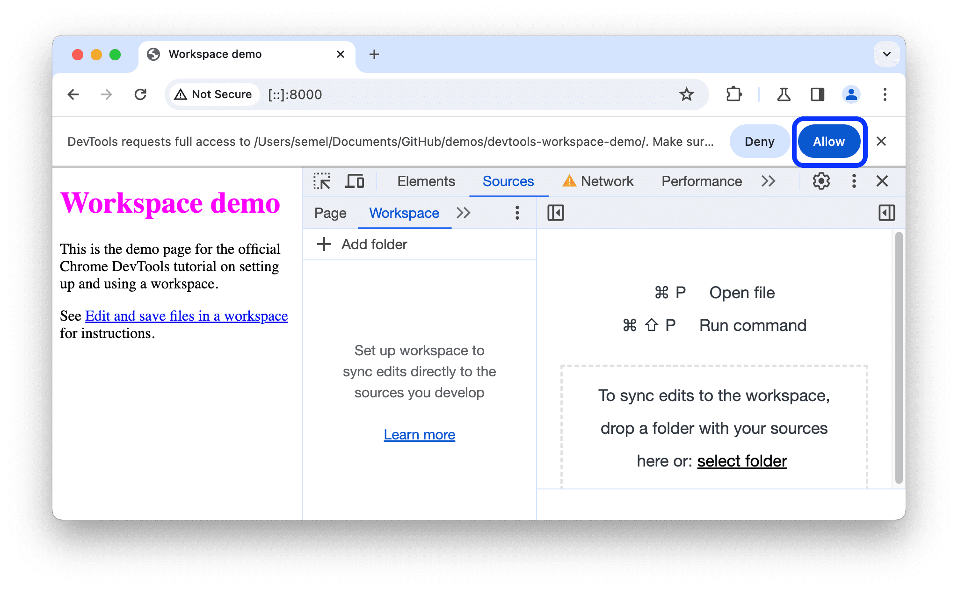Dismiss the DevTools access notification
The image size is (958, 589).
point(883,142)
